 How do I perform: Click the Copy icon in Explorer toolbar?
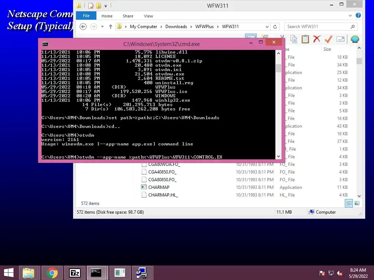click(293, 39)
